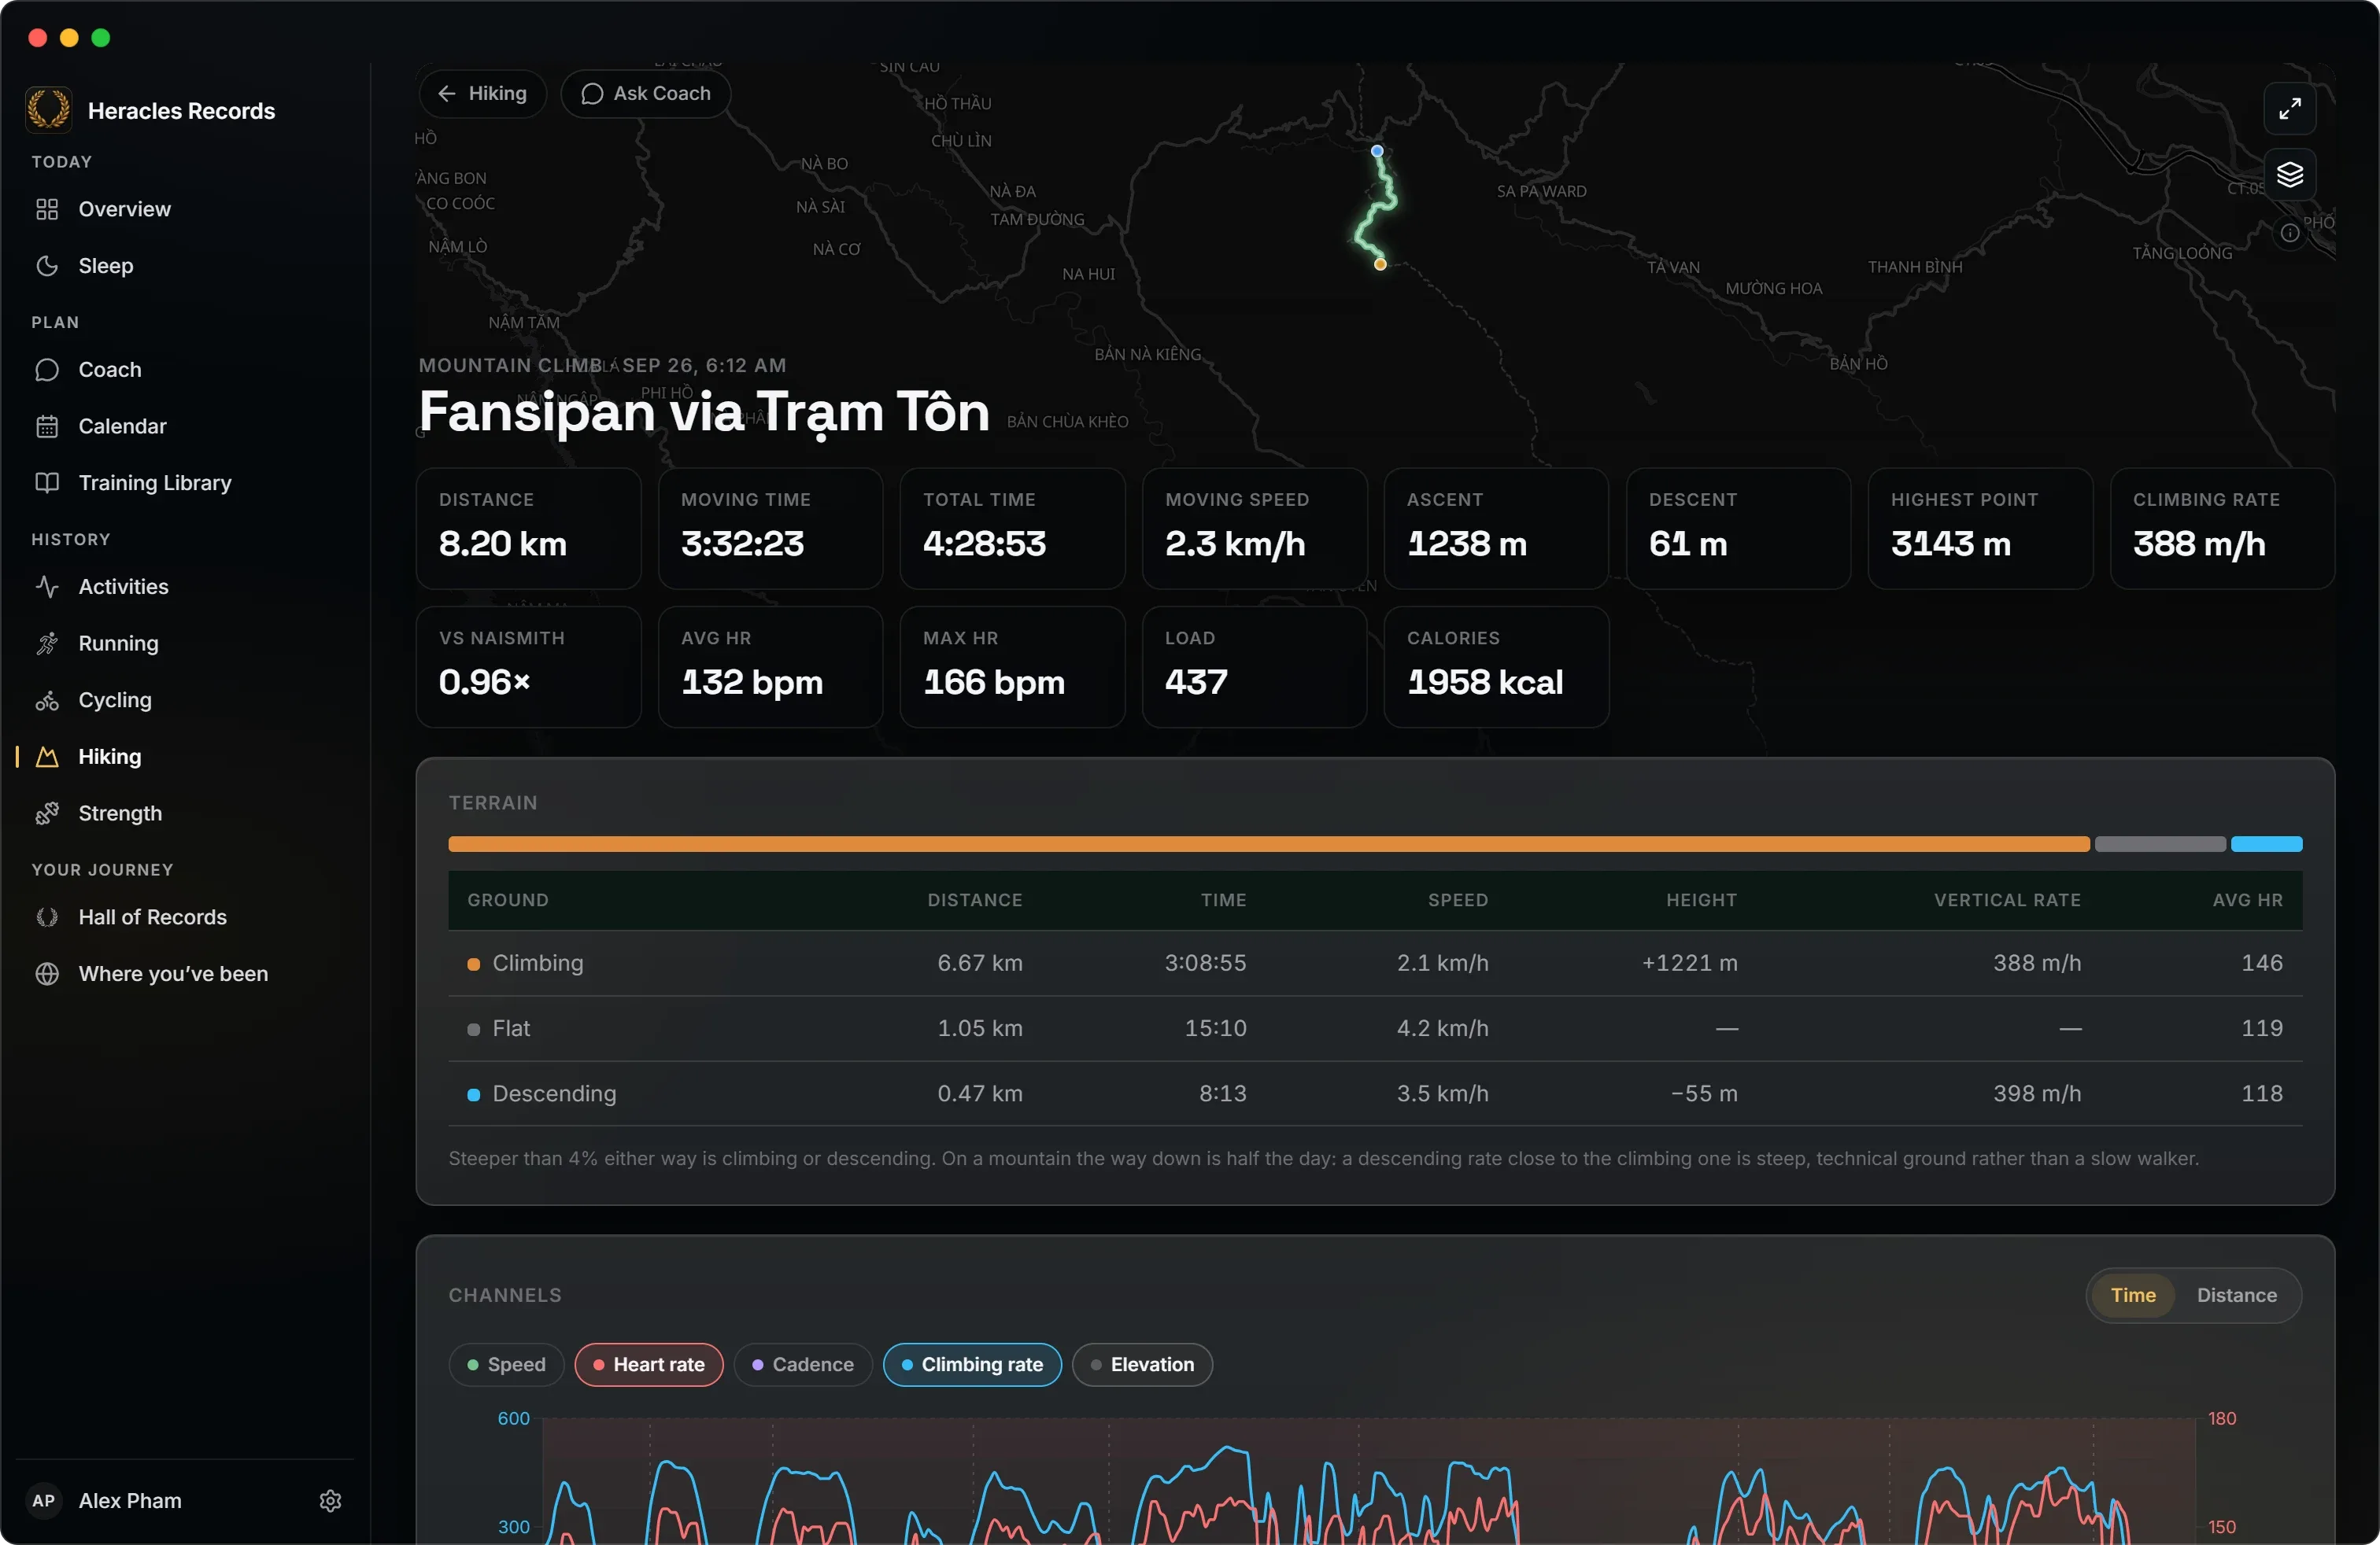Click the CALORIES 1958 kcal card
2380x1545 pixels.
[1496, 666]
